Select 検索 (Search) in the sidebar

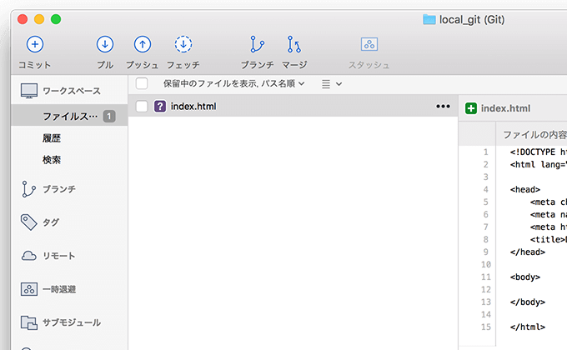[52, 159]
